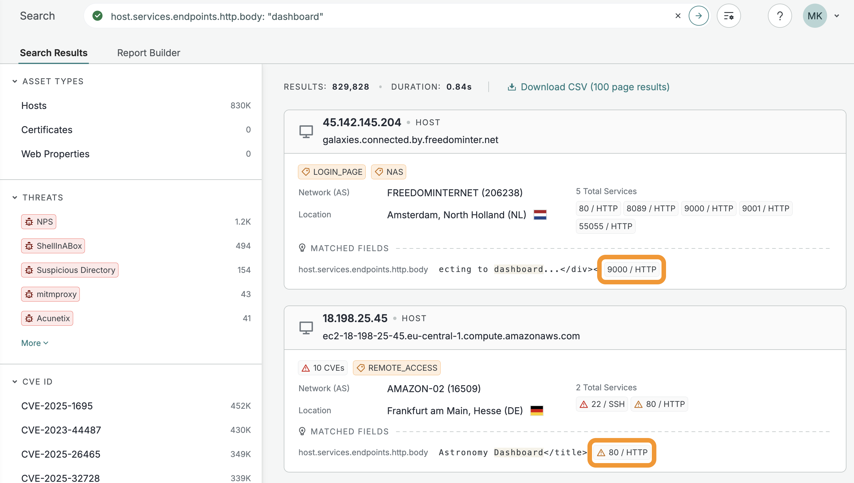This screenshot has height=483, width=854.
Task: Click the host monitor icon for 18.198.25.45
Action: pos(306,328)
